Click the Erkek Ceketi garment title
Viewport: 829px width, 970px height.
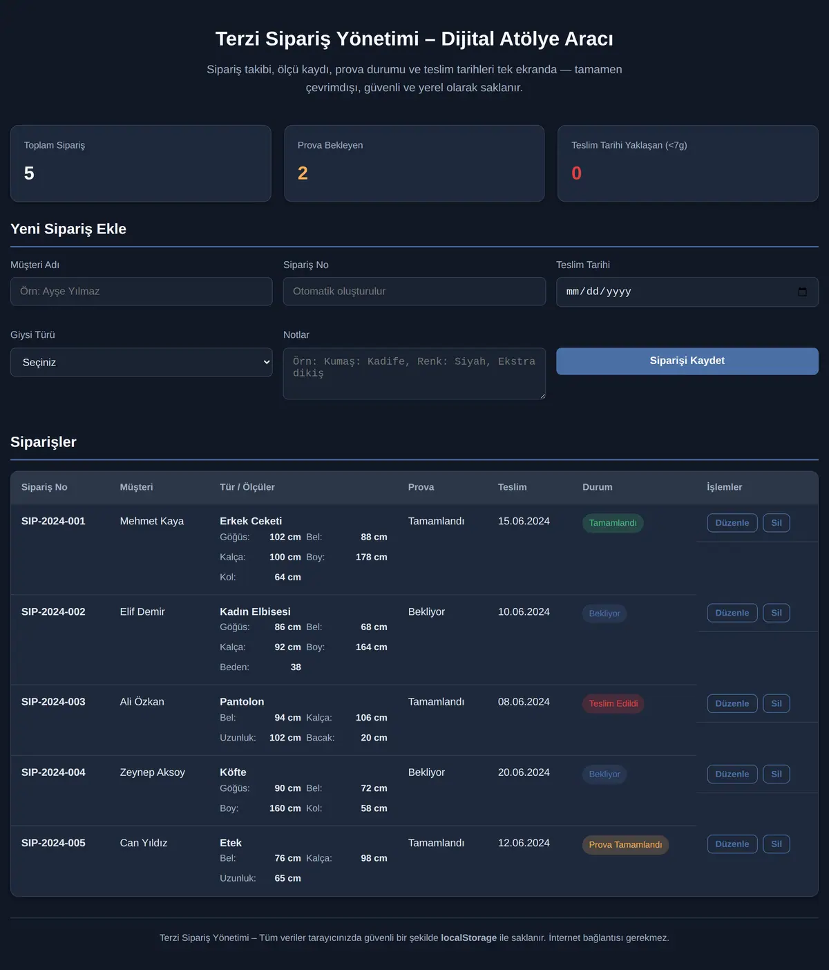tap(251, 521)
